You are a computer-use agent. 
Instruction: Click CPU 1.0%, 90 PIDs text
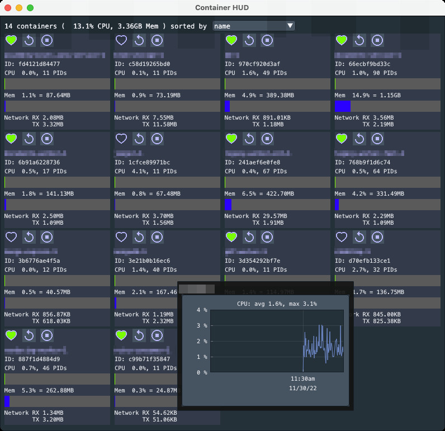366,73
